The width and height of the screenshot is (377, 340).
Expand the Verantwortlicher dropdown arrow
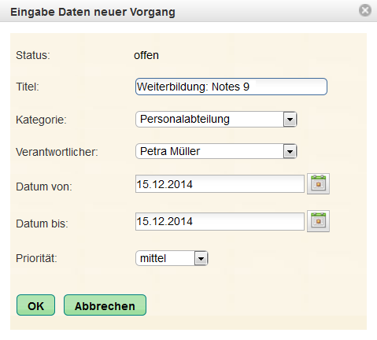tap(290, 152)
